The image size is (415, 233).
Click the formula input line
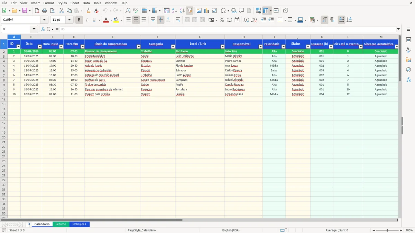tap(228, 29)
